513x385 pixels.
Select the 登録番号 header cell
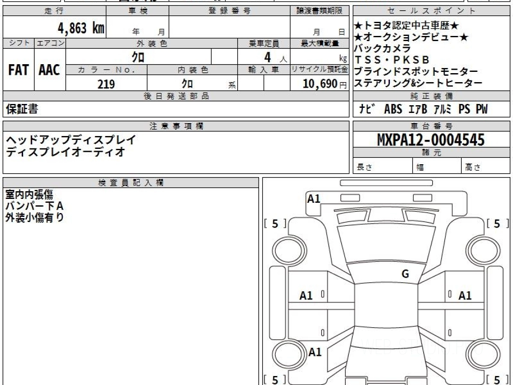pyautogui.click(x=230, y=11)
